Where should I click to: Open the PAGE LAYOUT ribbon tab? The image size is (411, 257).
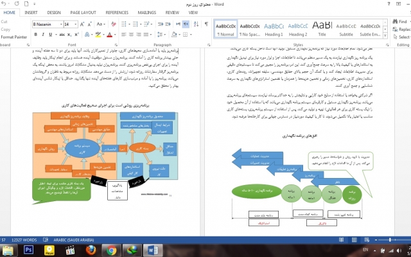[83, 12]
